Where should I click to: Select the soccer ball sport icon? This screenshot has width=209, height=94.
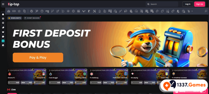(32, 11)
